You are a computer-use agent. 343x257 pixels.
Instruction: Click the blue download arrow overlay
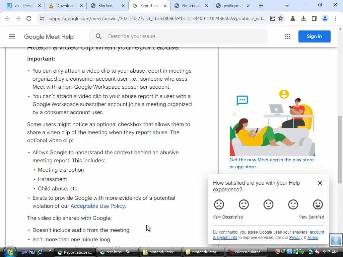[336, 239]
